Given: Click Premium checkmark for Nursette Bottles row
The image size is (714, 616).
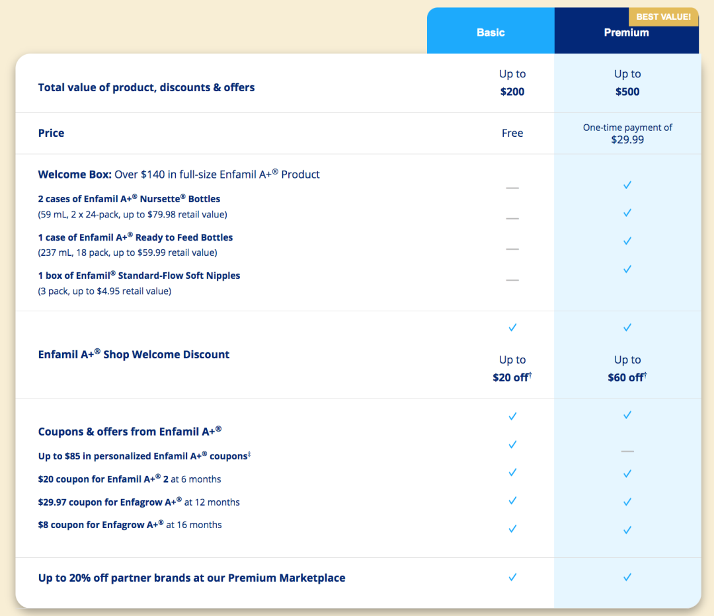Looking at the screenshot, I should (627, 213).
